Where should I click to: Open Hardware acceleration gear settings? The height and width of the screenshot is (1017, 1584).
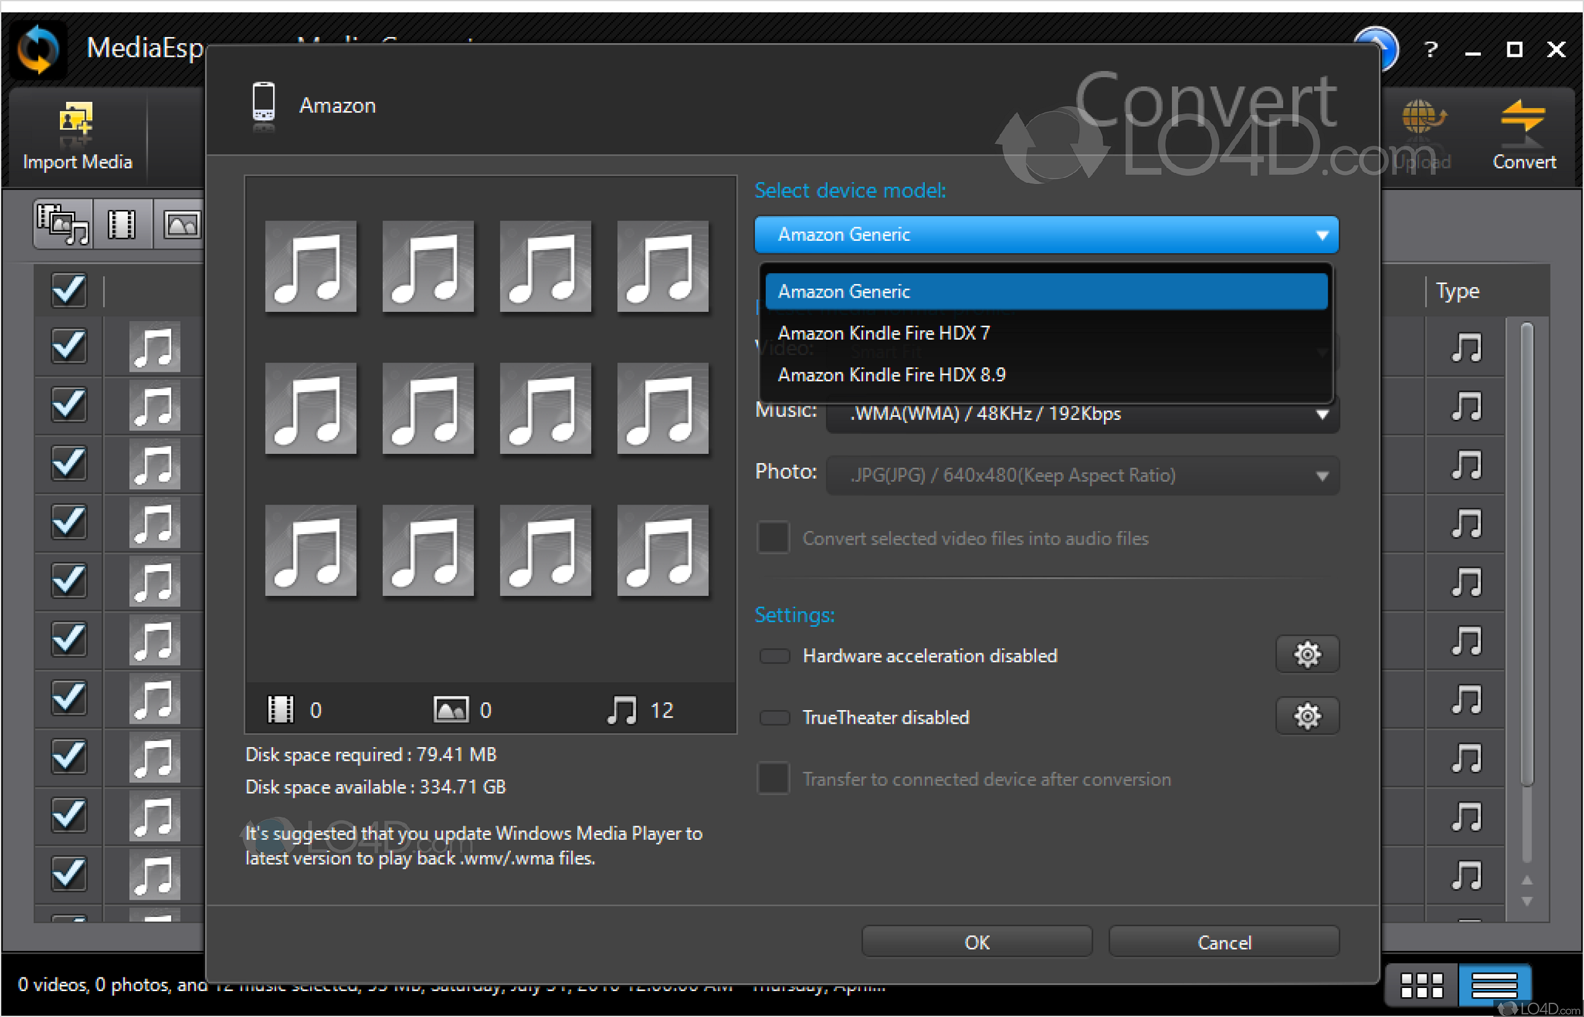tap(1307, 655)
